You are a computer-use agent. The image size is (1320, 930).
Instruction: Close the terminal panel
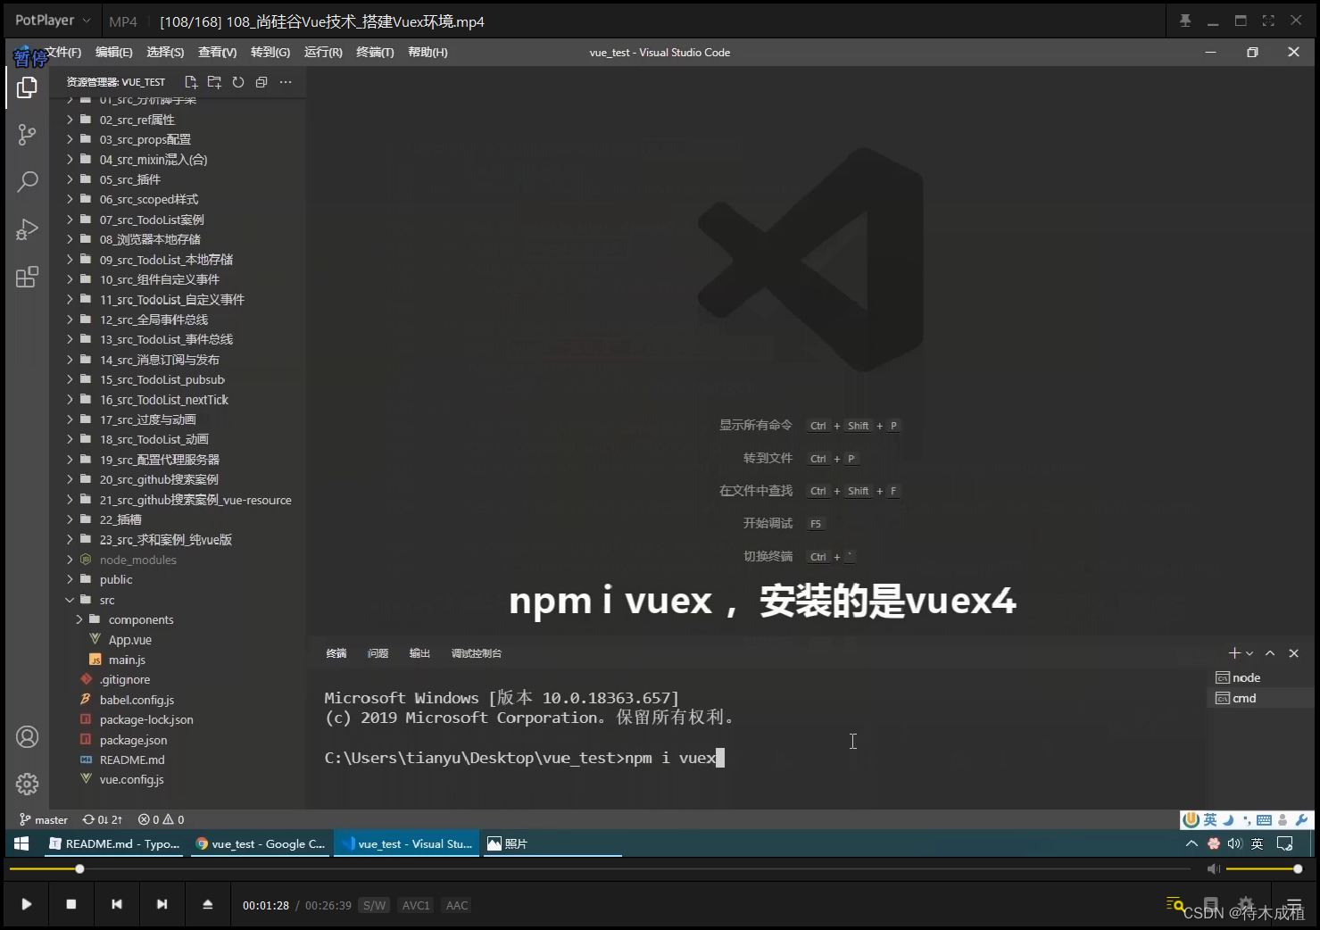[x=1294, y=653]
